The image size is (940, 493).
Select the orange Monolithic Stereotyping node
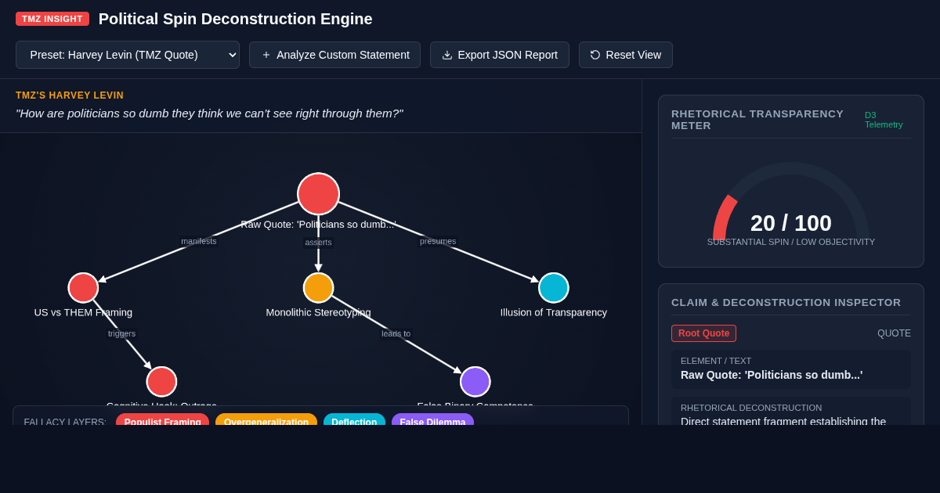click(318, 288)
